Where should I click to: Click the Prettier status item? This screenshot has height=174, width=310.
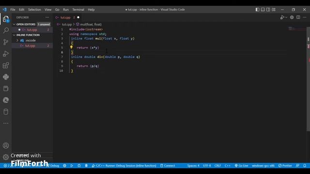click(285, 166)
